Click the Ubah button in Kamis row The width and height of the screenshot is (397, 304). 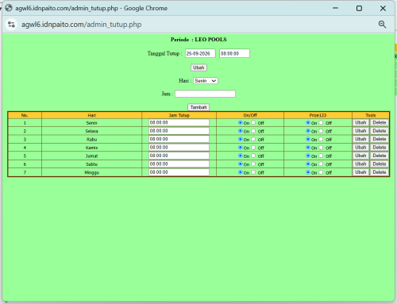360,147
